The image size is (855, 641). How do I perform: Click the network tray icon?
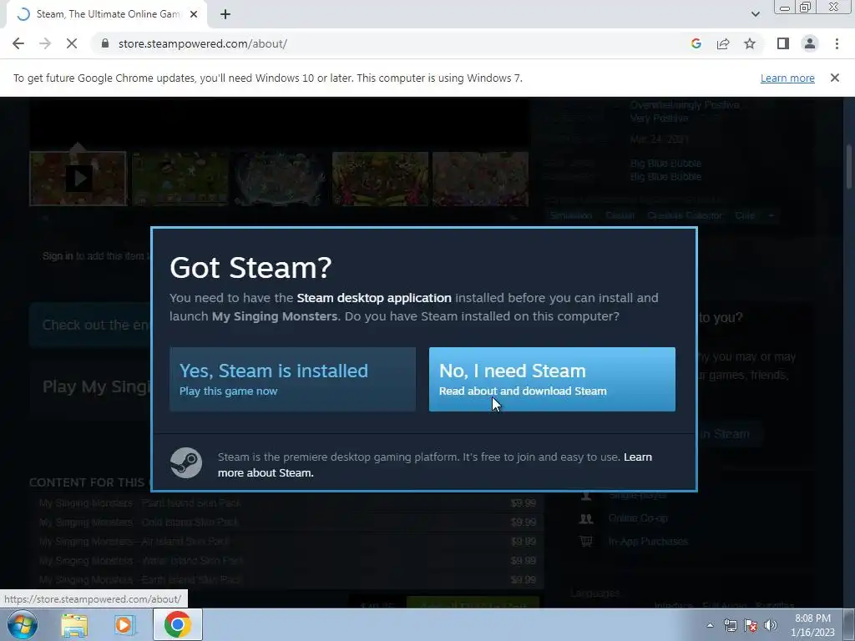pos(730,625)
